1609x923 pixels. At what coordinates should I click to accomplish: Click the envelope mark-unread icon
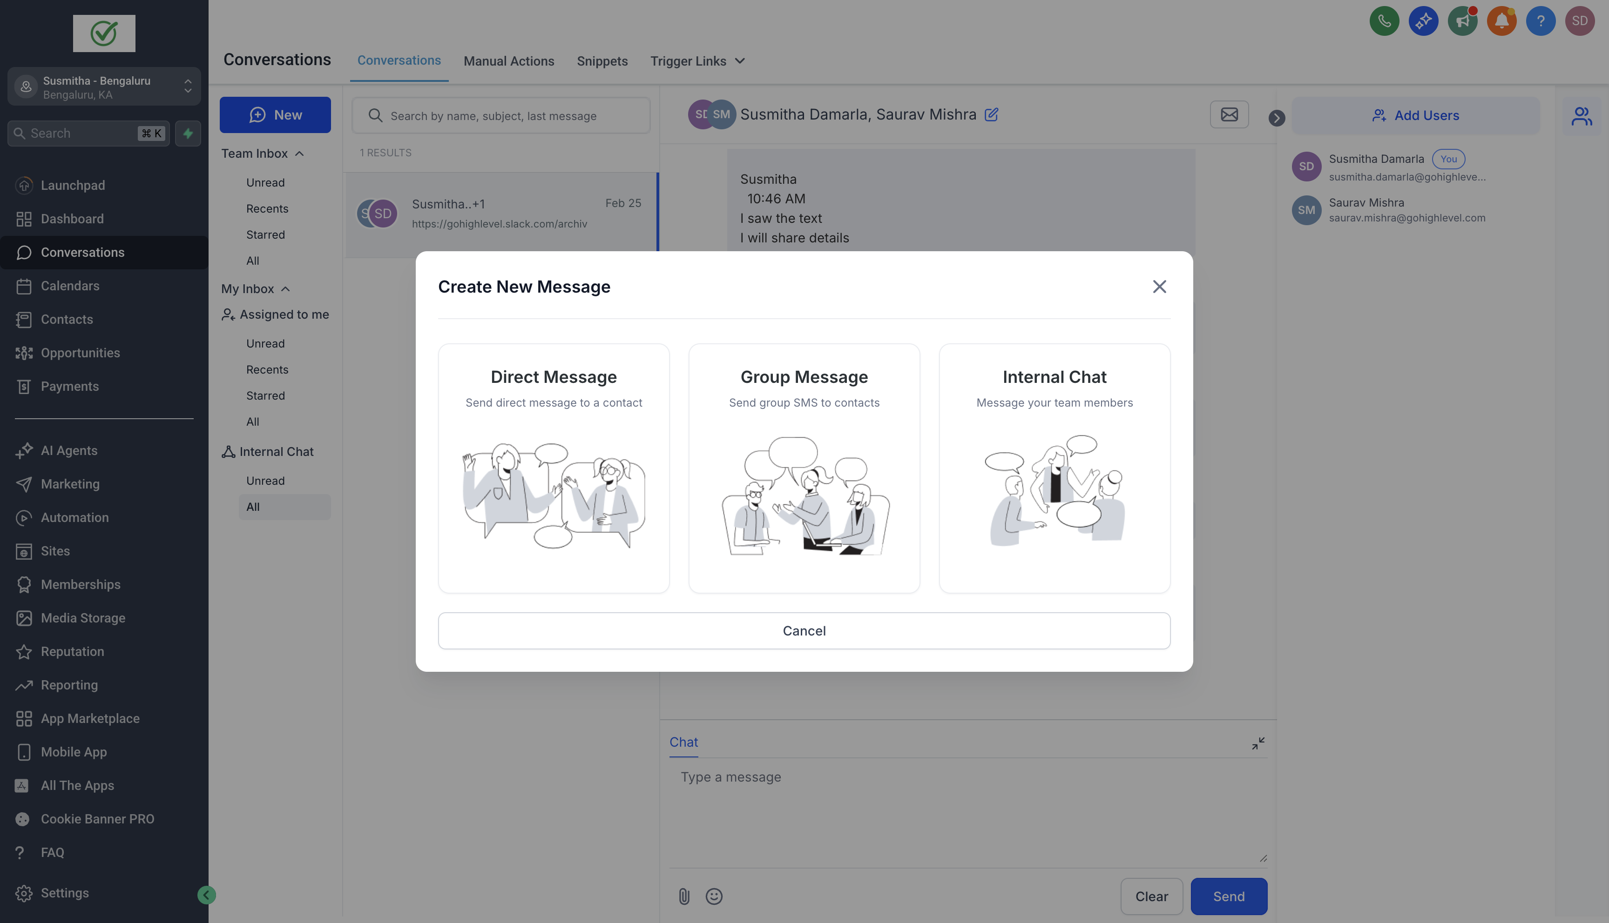tap(1229, 115)
